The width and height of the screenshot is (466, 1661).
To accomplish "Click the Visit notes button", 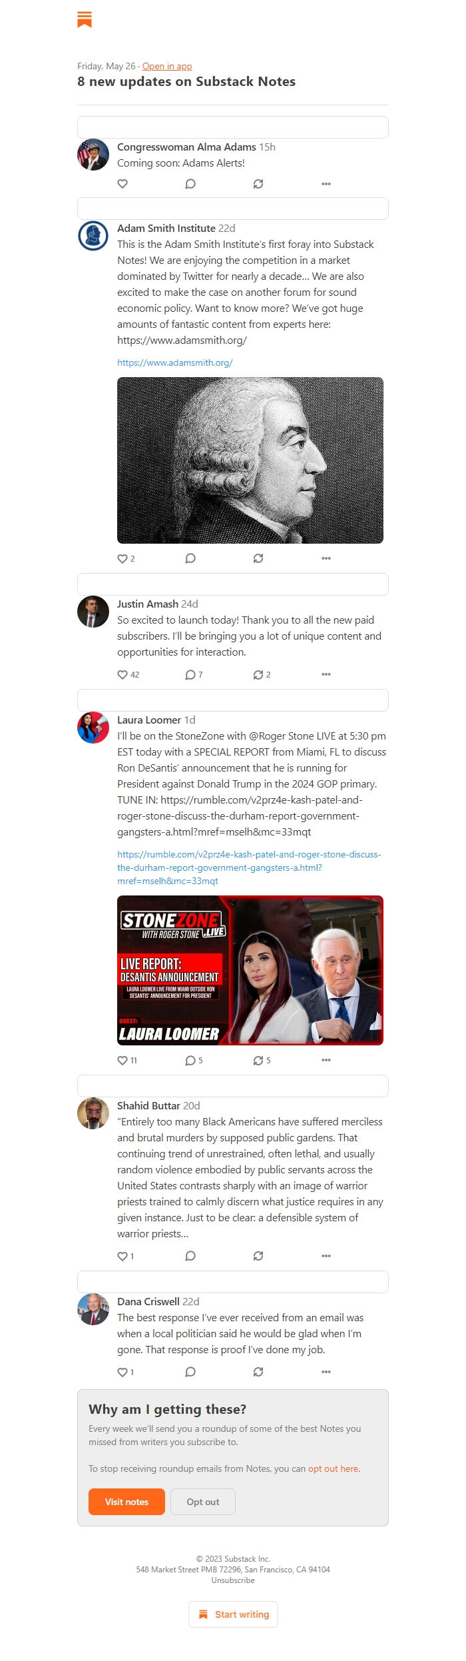I will (x=126, y=1502).
